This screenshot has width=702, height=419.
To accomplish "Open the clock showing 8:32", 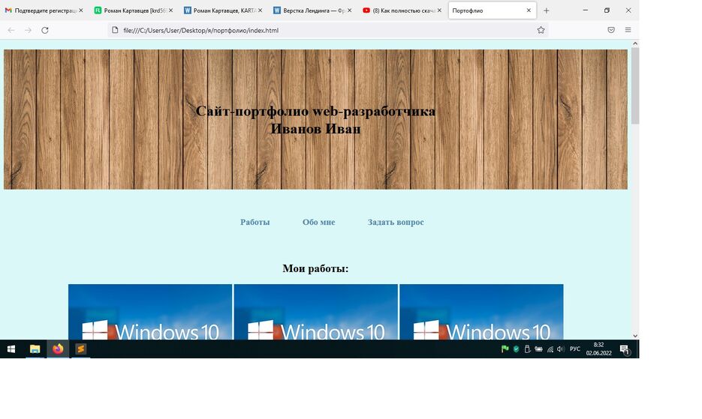I will click(x=598, y=349).
